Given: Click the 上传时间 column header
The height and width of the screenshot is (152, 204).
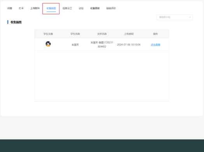Looking at the screenshot, I should tap(129, 34).
